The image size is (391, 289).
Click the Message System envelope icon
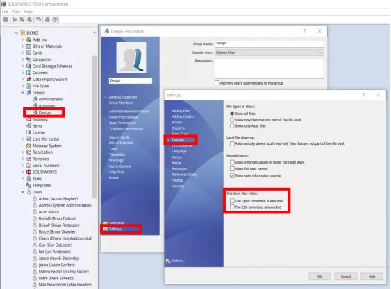pyautogui.click(x=28, y=146)
